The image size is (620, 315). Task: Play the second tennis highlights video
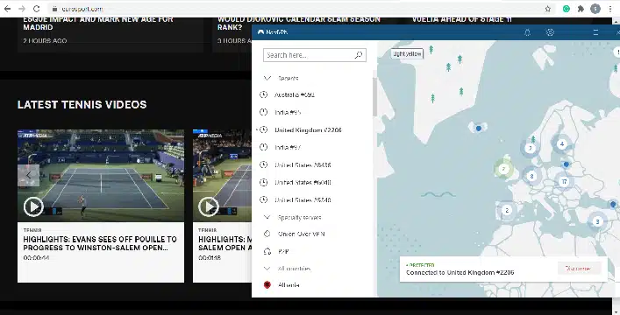click(x=209, y=206)
